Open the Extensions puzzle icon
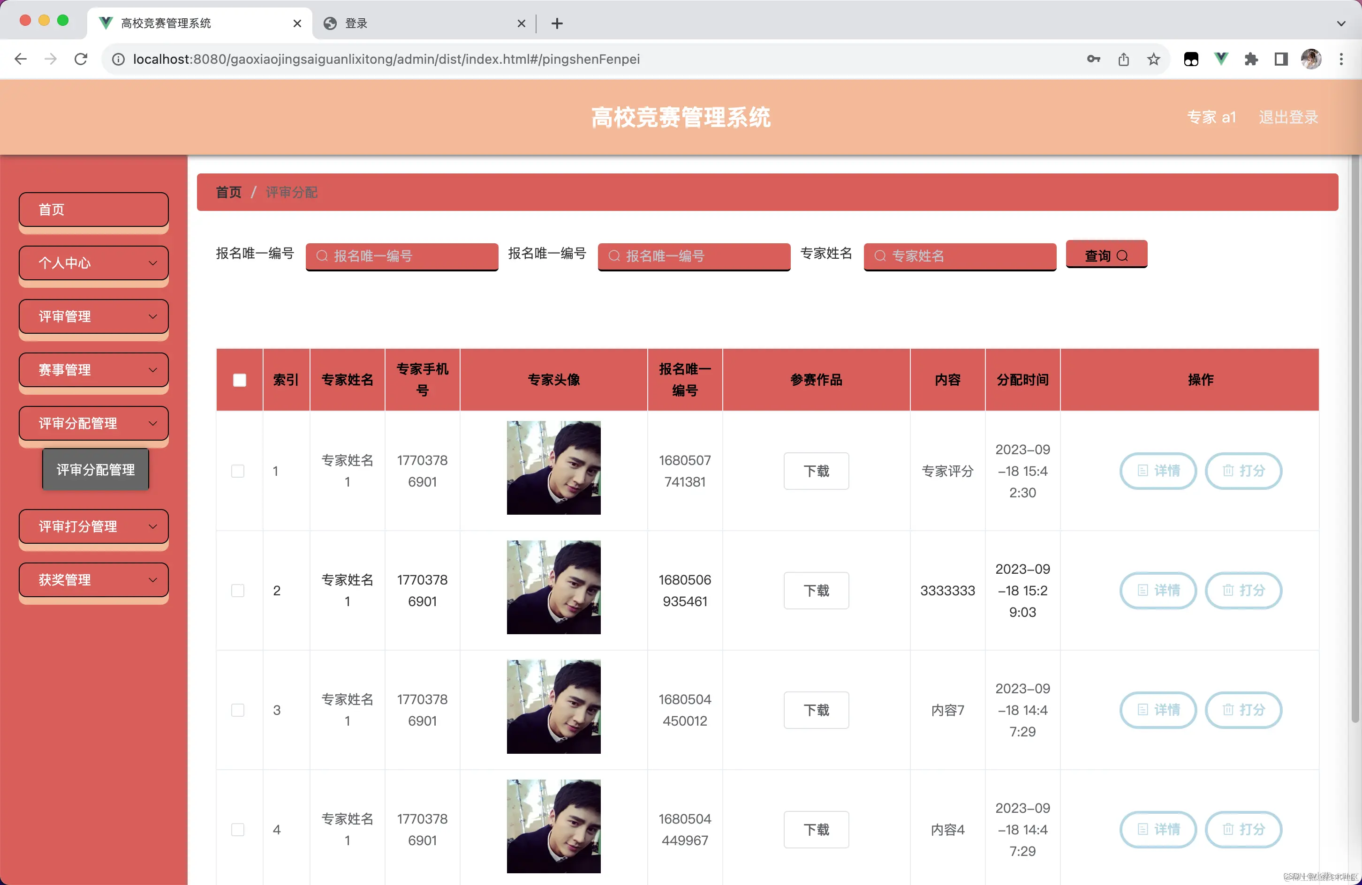 click(x=1251, y=59)
